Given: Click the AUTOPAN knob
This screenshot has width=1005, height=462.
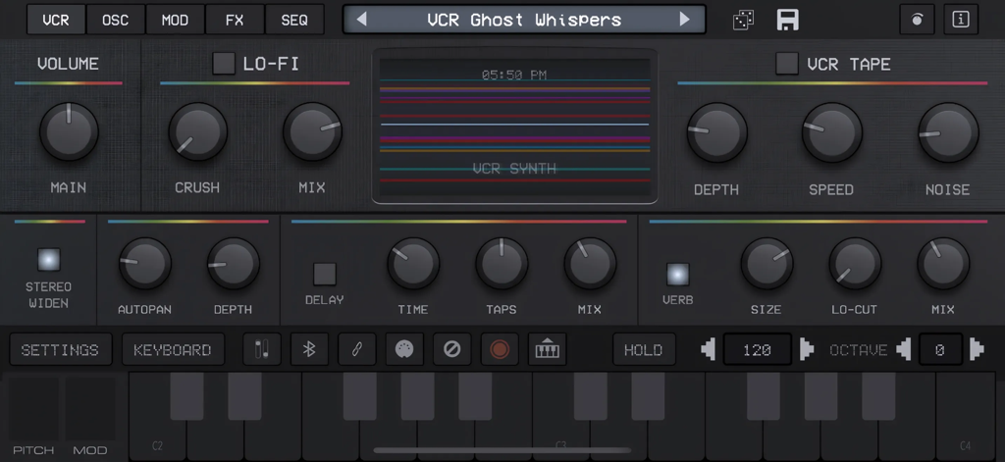Looking at the screenshot, I should pos(145,263).
